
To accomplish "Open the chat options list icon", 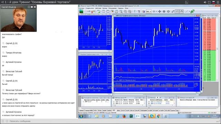I will (x=3, y=121).
